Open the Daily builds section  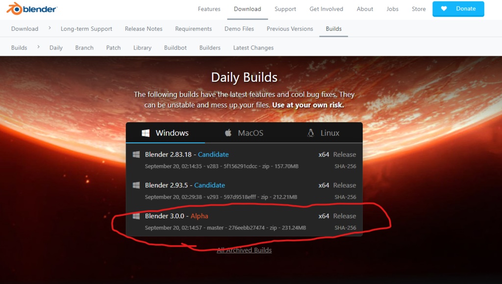[x=56, y=48]
